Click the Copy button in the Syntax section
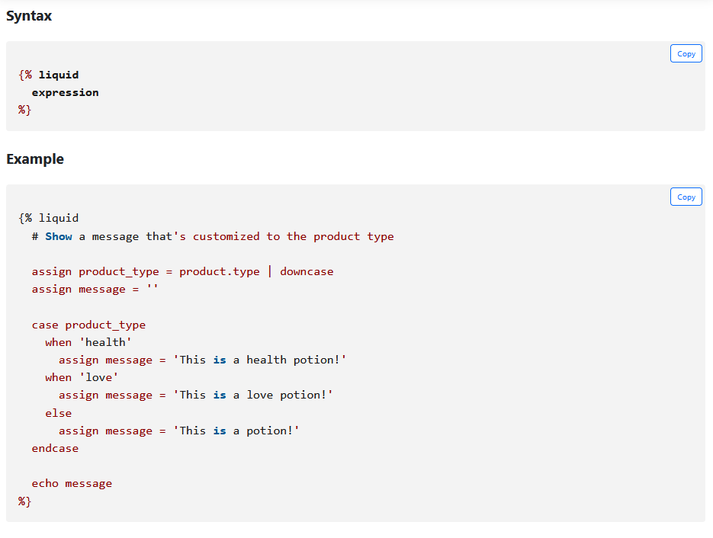 [x=685, y=53]
